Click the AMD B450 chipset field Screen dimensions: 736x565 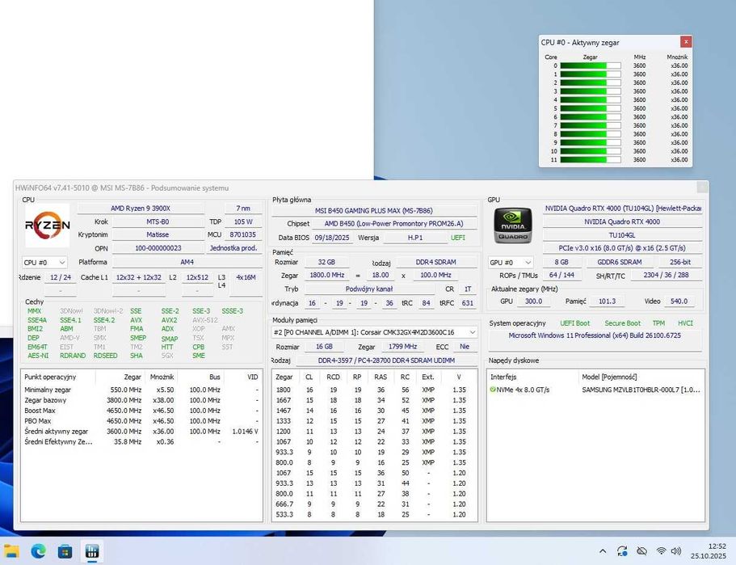(x=393, y=224)
